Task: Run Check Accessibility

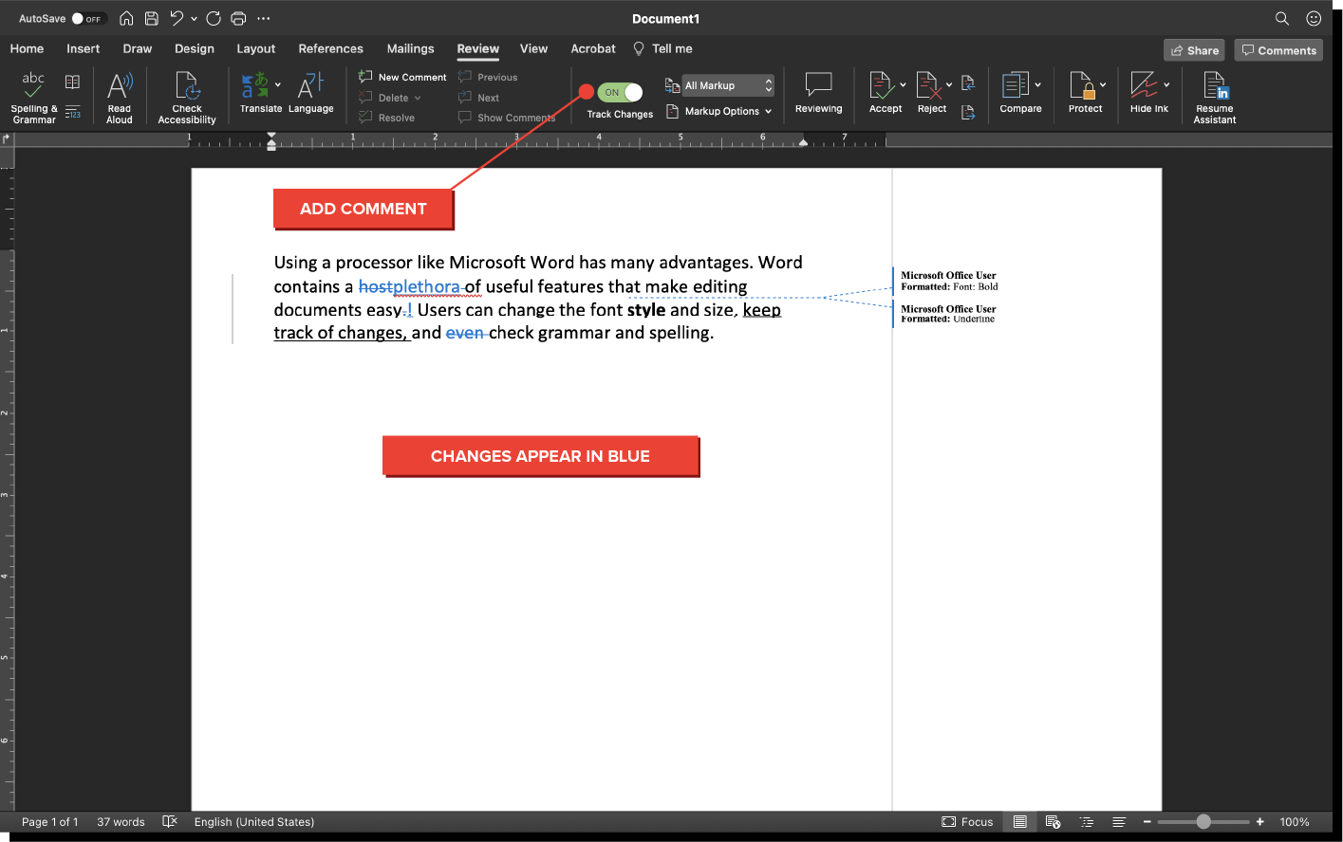Action: coord(187,98)
